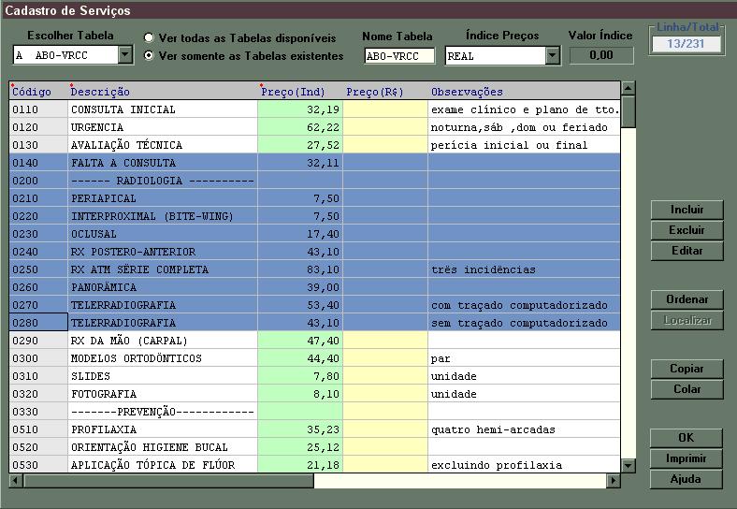737x509 pixels.
Task: Select the PROFILAXIA row description
Action: tap(163, 430)
